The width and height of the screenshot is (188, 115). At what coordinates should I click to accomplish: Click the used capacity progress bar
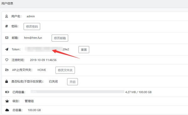click(x=77, y=92)
